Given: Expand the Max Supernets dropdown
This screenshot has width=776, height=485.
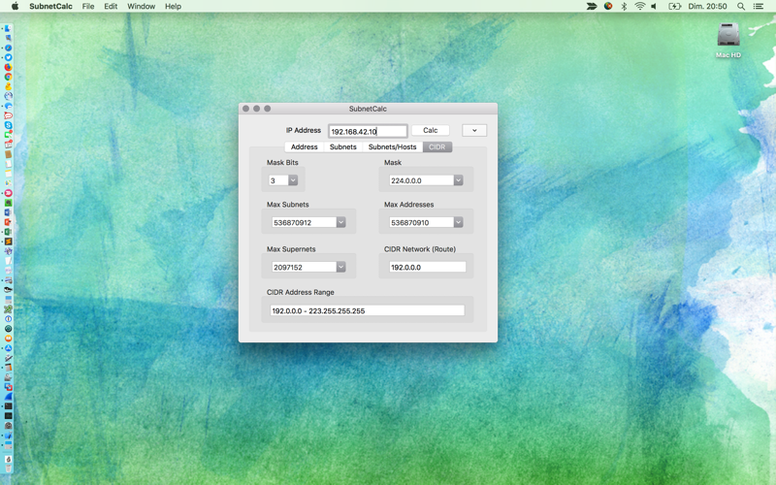Looking at the screenshot, I should (341, 267).
